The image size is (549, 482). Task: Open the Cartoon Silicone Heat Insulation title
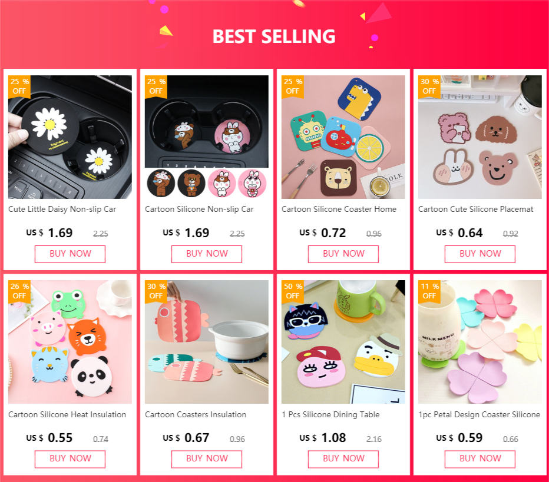click(67, 414)
